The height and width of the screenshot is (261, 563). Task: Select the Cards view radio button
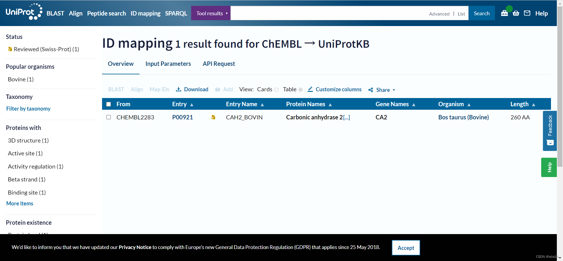pyautogui.click(x=276, y=90)
